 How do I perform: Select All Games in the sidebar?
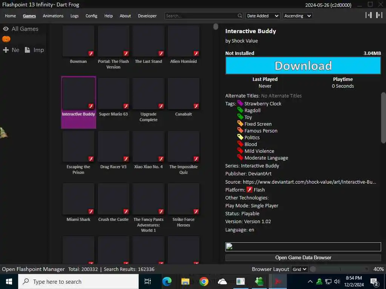[x=25, y=29]
